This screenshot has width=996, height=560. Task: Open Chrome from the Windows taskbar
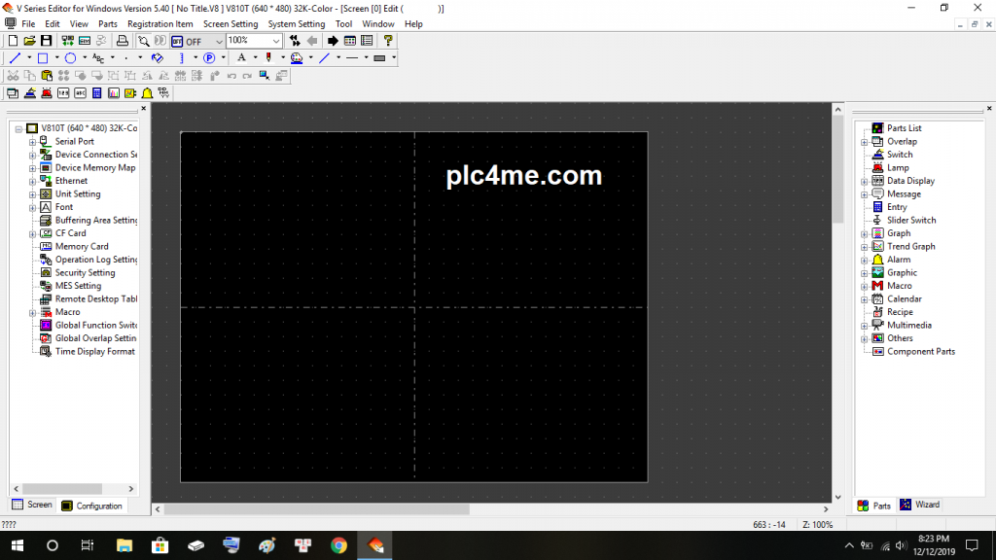pos(338,545)
